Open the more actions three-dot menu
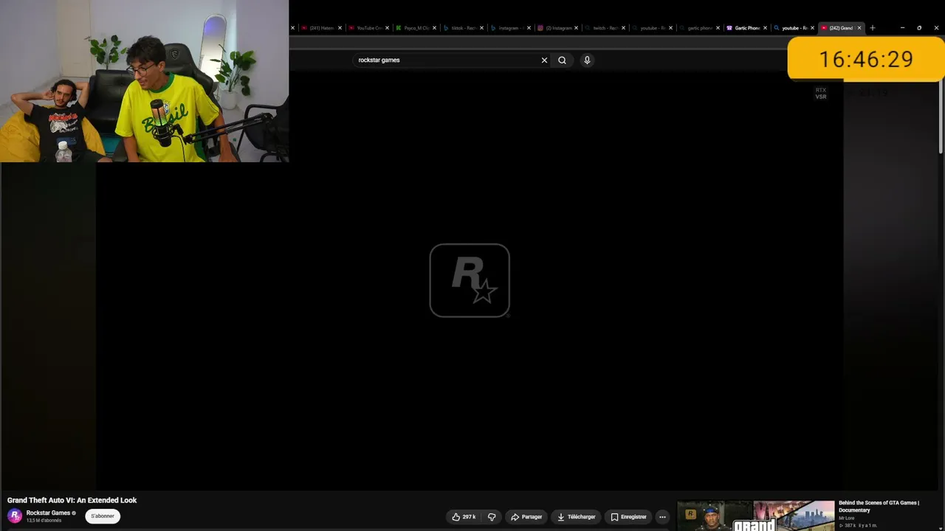The height and width of the screenshot is (531, 945). (662, 517)
